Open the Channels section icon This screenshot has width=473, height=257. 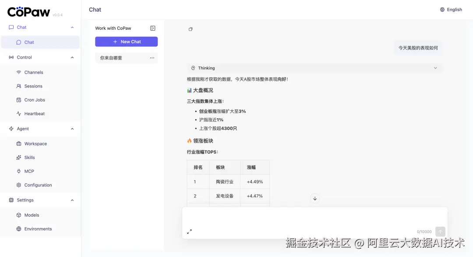pyautogui.click(x=19, y=72)
